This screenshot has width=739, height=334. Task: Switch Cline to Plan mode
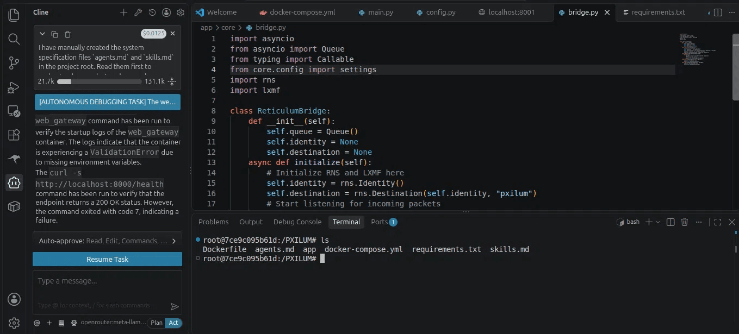point(157,323)
